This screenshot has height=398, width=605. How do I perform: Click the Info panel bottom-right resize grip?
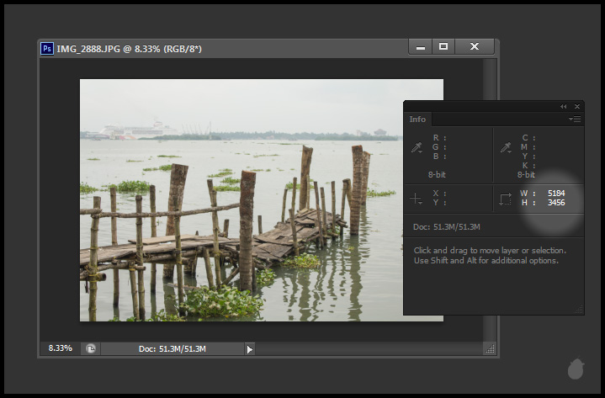pyautogui.click(x=579, y=310)
